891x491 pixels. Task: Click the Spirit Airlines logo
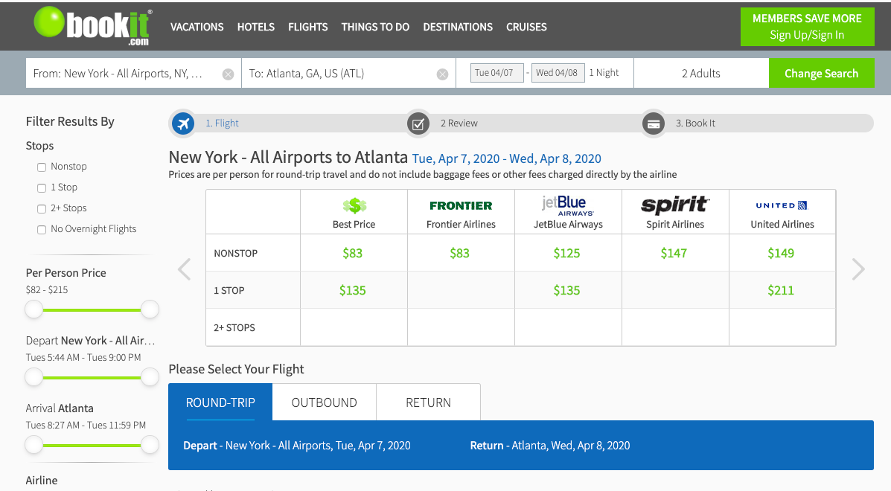(x=674, y=204)
